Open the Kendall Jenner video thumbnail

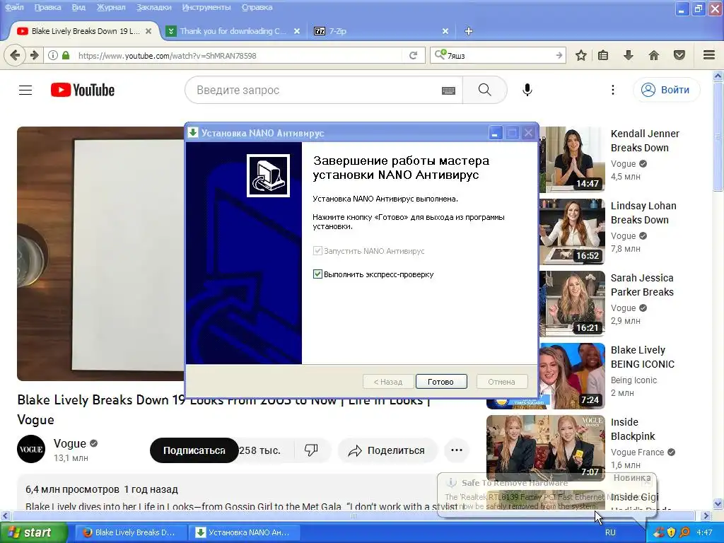click(571, 159)
